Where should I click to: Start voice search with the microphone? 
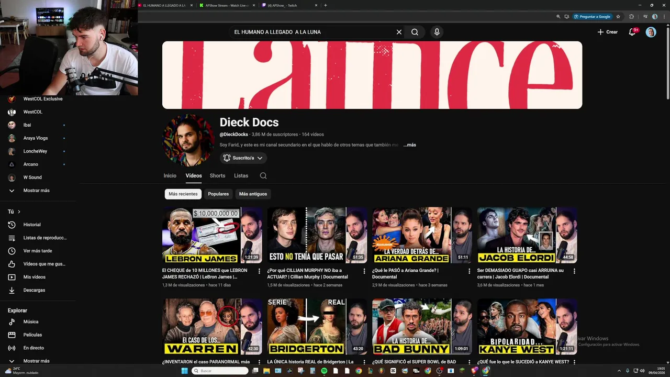point(437,32)
